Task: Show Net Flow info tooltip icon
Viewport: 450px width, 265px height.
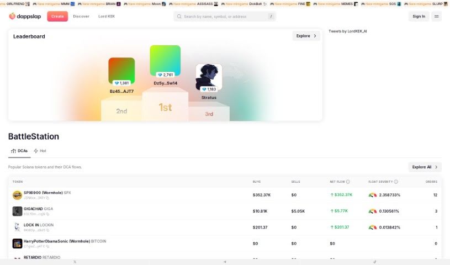Action: pos(348,182)
